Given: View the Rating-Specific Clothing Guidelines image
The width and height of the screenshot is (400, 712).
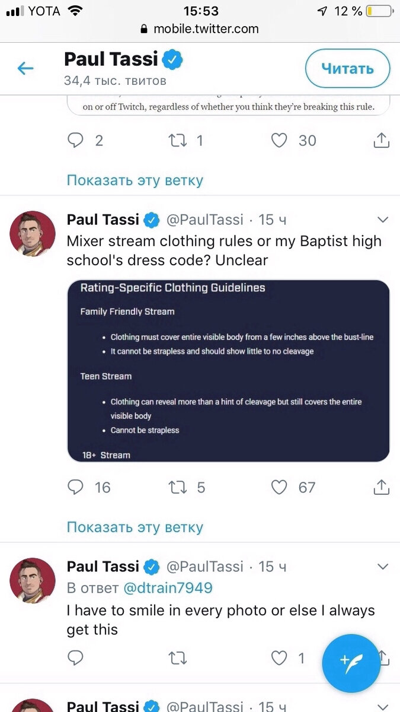Looking at the screenshot, I should 229,370.
